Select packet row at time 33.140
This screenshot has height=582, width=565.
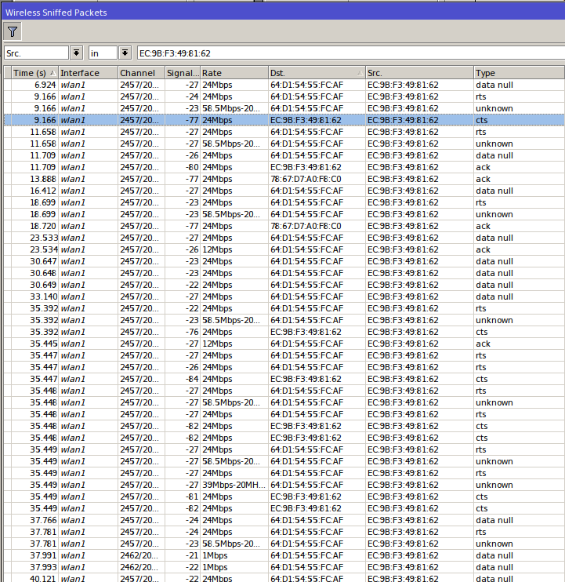click(284, 296)
